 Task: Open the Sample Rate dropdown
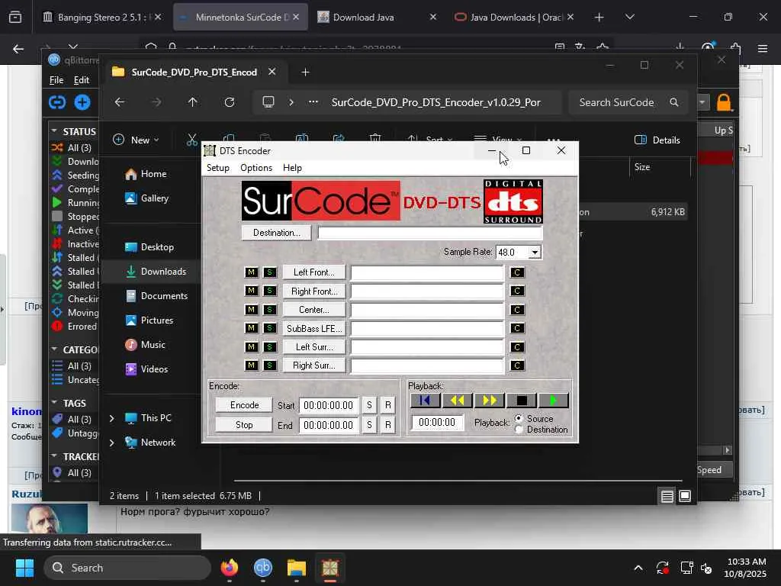click(535, 252)
